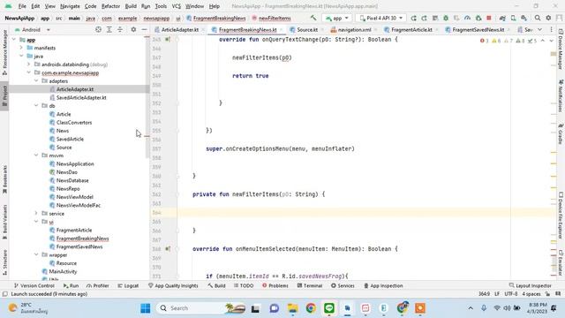Open Layout Inspector
The width and height of the screenshot is (565, 318).
(530, 285)
